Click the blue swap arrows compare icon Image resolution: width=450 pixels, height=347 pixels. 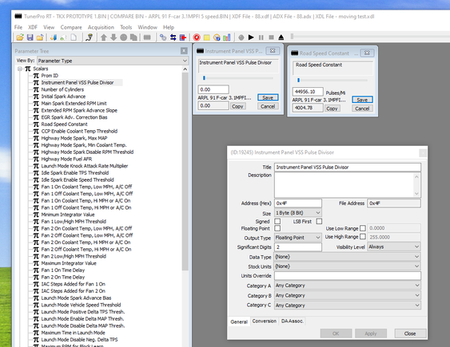click(x=173, y=37)
